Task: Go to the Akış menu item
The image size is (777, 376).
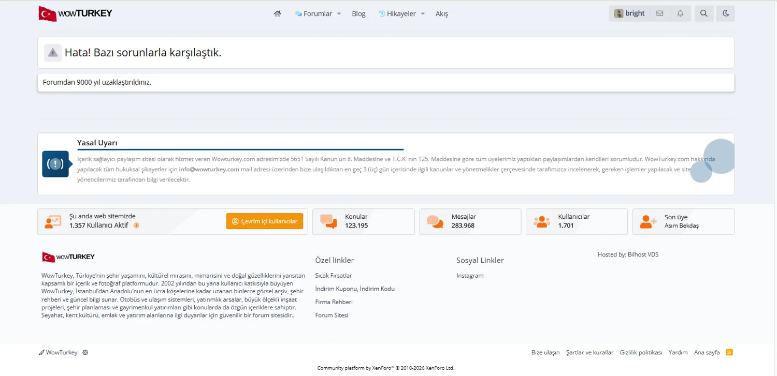Action: tap(441, 14)
